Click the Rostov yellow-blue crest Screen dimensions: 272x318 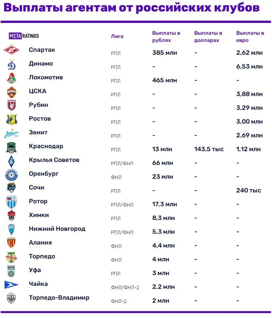11,120
